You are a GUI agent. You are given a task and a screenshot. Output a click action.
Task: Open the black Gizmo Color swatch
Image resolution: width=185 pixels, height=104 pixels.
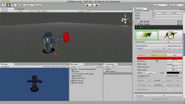coord(173,73)
